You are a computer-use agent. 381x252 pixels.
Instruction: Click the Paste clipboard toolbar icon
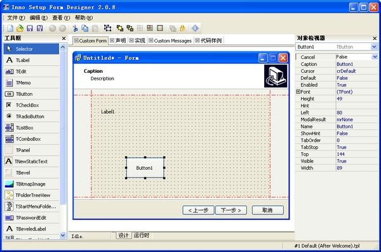(x=95, y=28)
